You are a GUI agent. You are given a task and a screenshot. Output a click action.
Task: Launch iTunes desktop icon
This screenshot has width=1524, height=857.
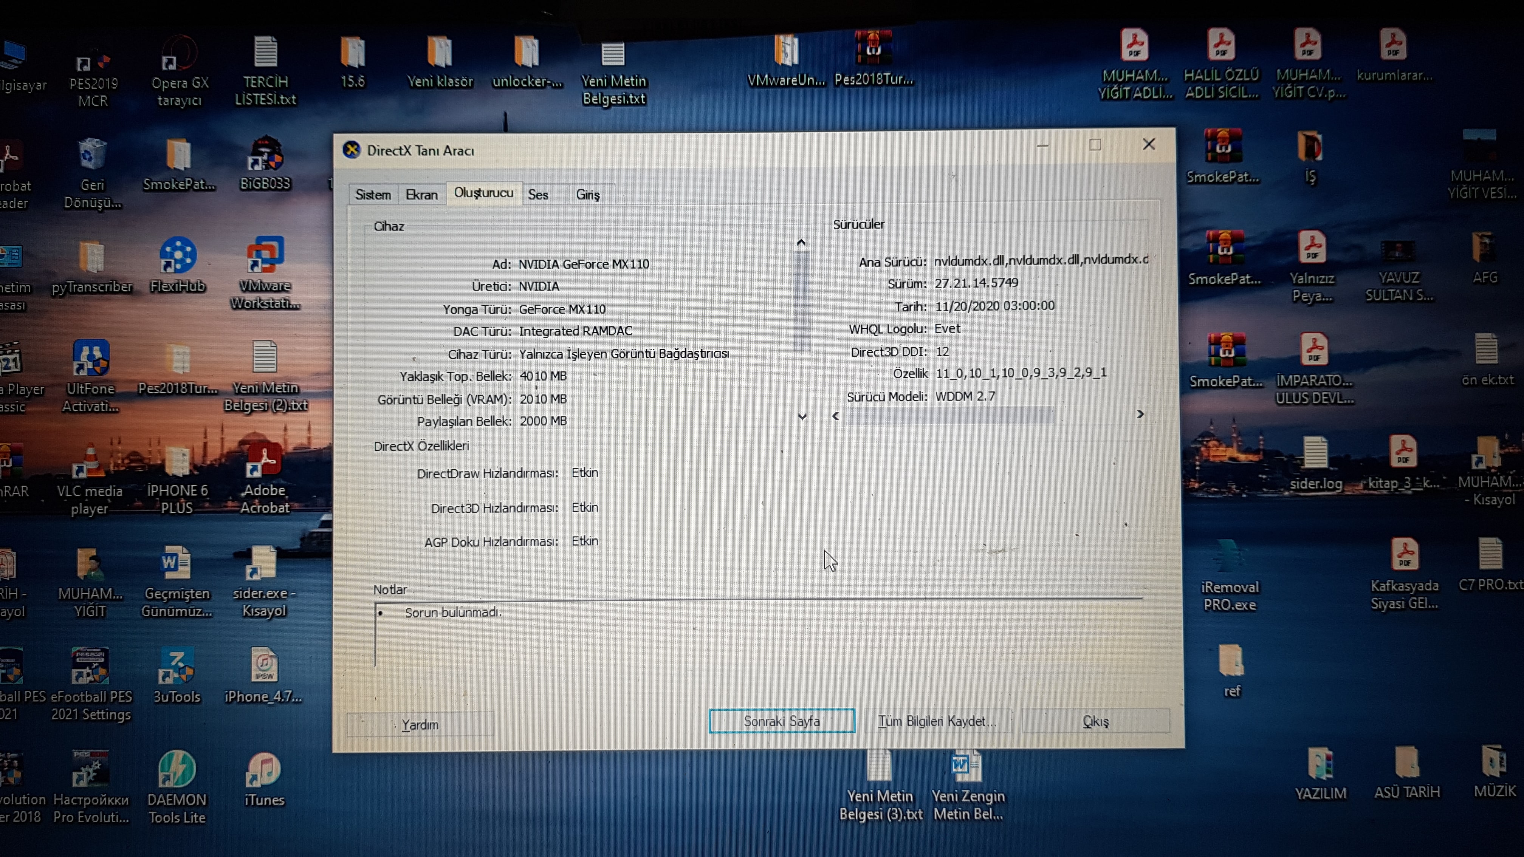point(265,780)
